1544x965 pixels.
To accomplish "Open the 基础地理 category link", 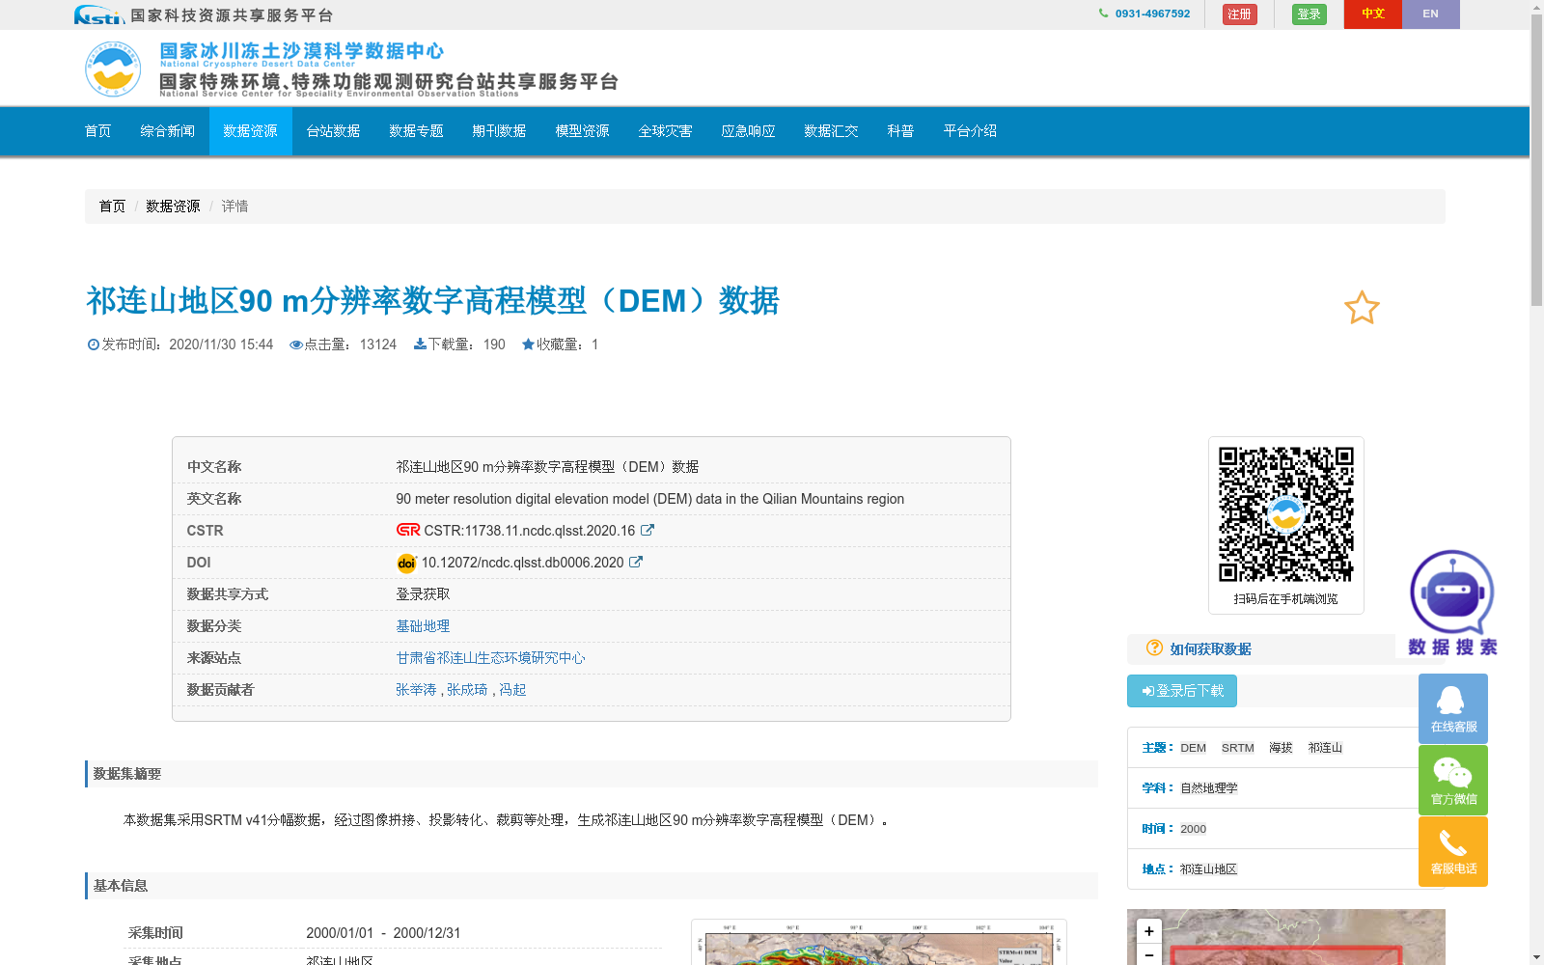I will pyautogui.click(x=423, y=626).
